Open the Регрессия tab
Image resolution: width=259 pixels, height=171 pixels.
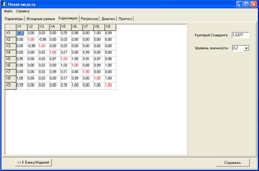click(x=89, y=19)
